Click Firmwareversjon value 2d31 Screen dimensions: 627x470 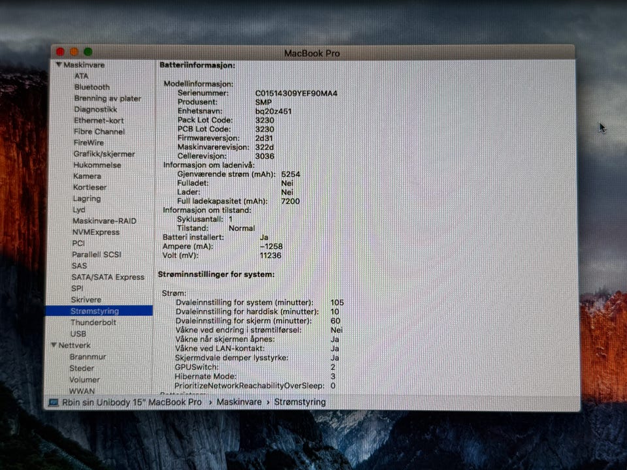(x=264, y=138)
